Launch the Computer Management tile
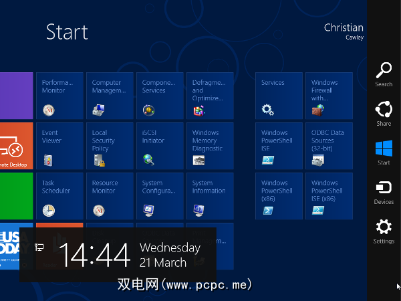Screen dimensions: 401x301 (x=110, y=96)
